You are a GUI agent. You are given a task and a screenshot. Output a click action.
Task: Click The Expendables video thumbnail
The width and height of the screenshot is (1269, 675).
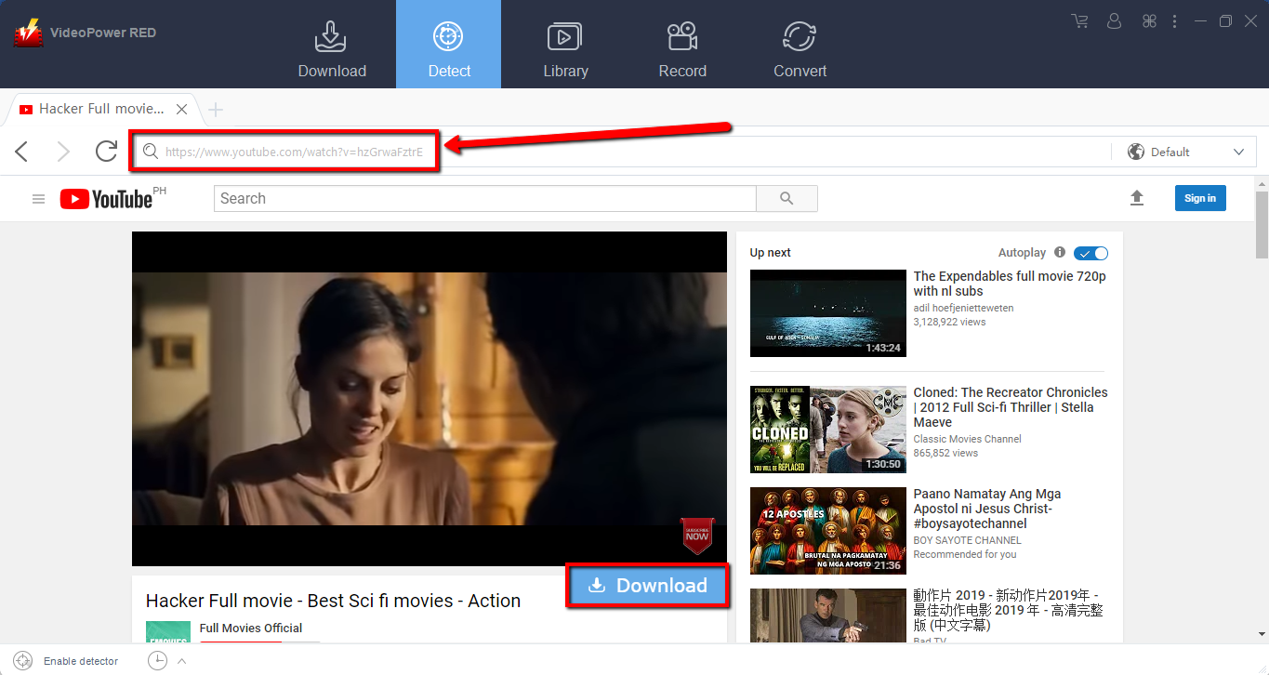point(827,313)
